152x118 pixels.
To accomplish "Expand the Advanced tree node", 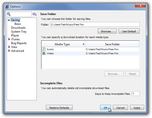I will tap(9, 51).
